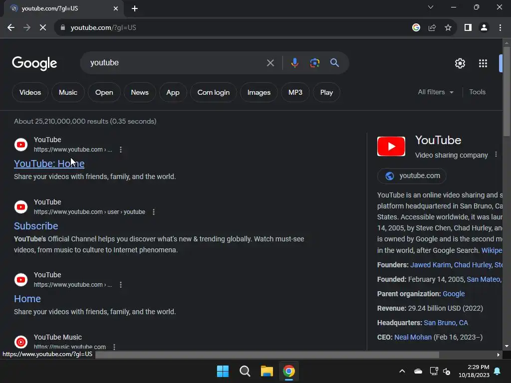Viewport: 511px width, 383px height.
Task: Open the Subscribe result link
Action: 36,226
